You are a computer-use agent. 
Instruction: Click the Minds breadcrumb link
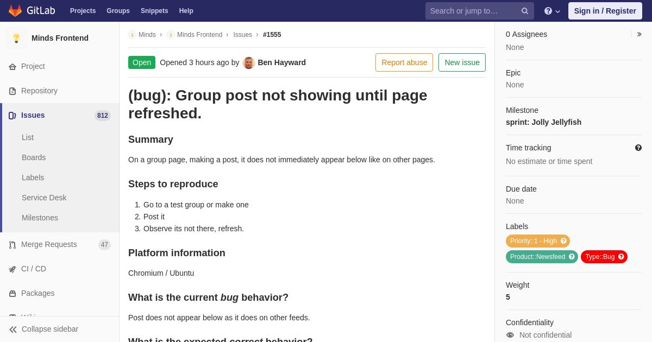pos(147,35)
